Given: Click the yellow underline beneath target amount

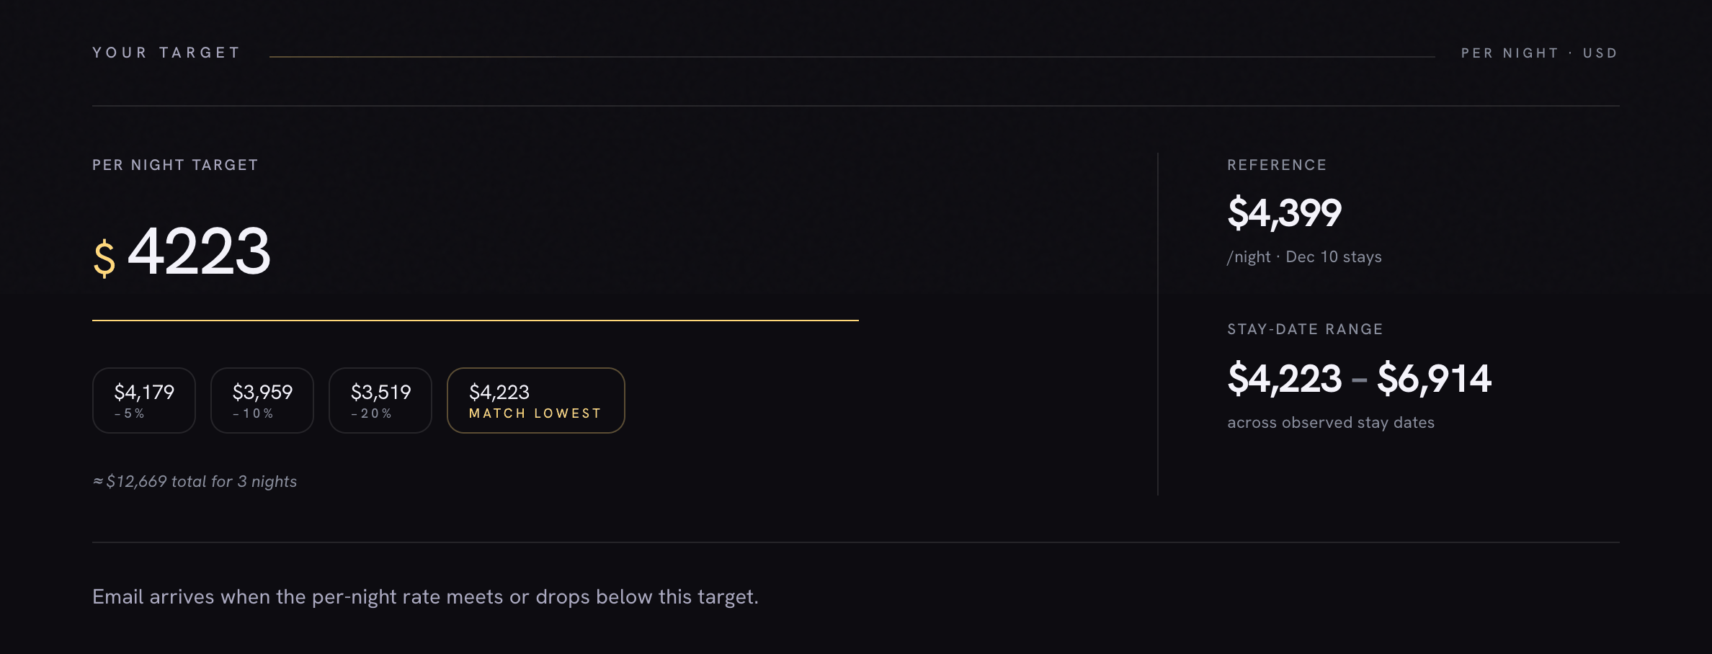Looking at the screenshot, I should 476,321.
